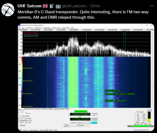Switch to the Combo tab
The image size is (157, 133).
point(55,109)
